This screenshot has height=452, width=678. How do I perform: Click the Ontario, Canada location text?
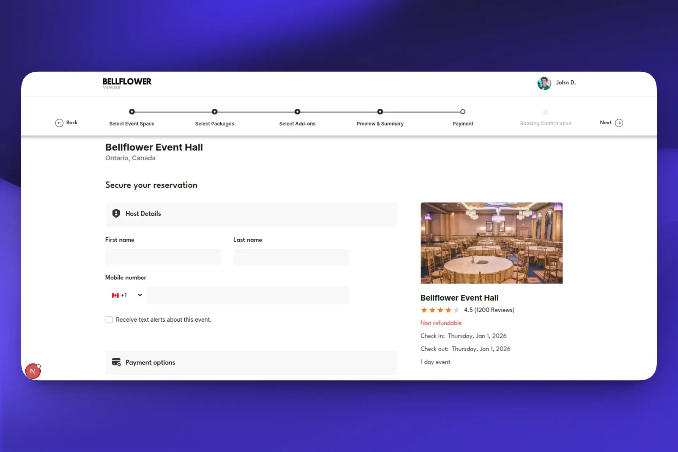pos(130,158)
